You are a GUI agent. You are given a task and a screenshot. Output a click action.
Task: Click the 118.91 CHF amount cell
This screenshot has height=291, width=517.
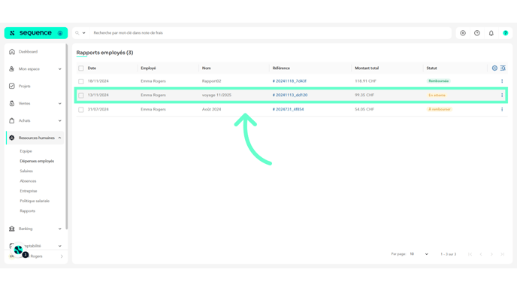click(365, 81)
